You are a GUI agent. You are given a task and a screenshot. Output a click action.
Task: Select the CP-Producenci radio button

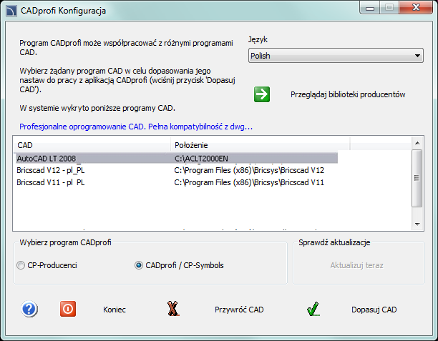[21, 265]
